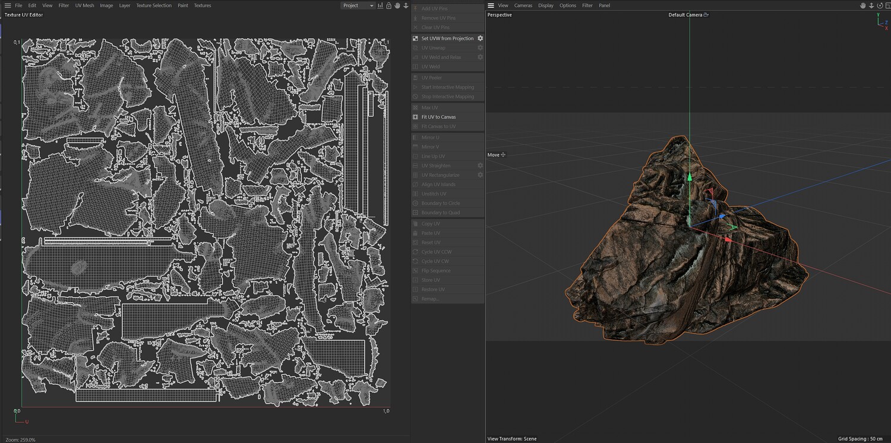Click the zoom arrows icon in UV editor
This screenshot has height=443, width=891.
(x=406, y=5)
